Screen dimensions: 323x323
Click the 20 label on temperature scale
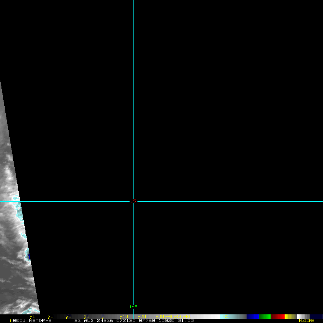pyautogui.click(x=69, y=317)
